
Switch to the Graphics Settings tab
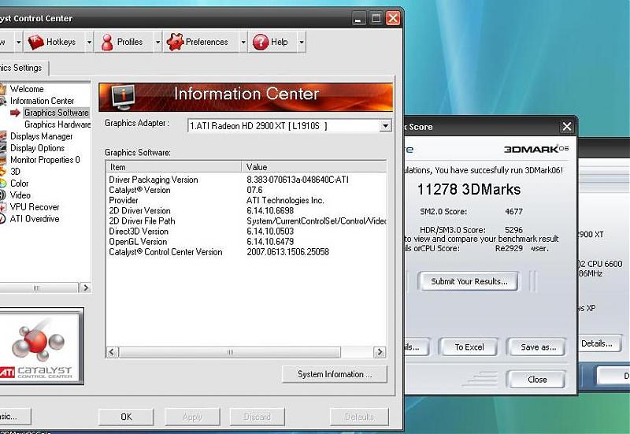pos(22,68)
